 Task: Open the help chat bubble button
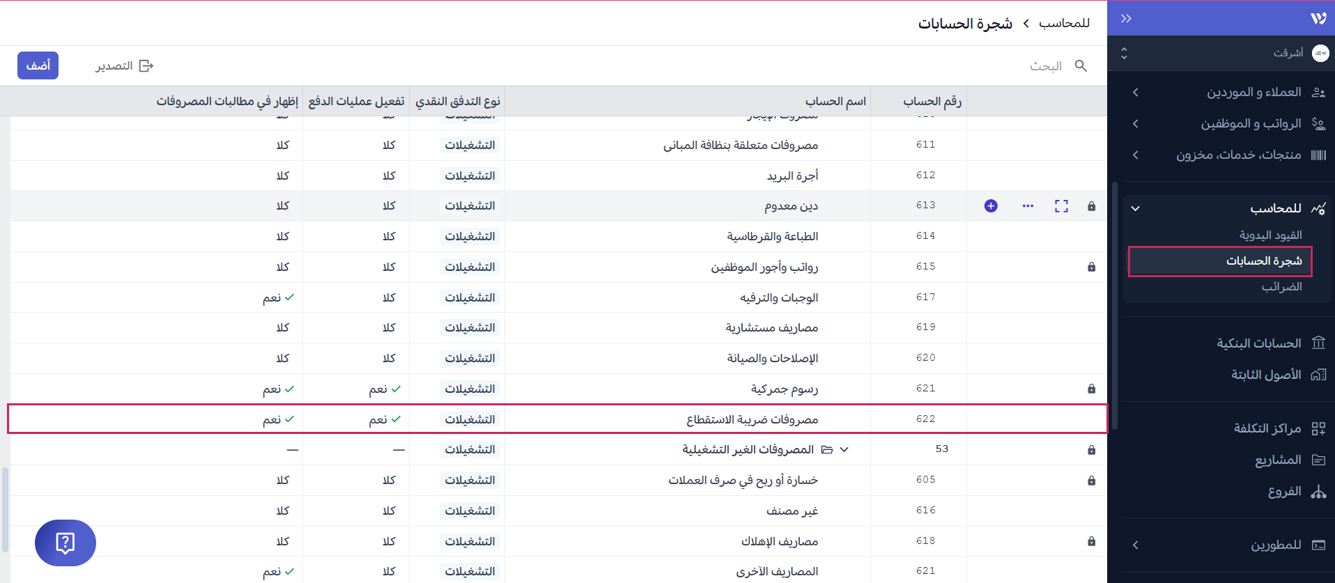pos(65,543)
